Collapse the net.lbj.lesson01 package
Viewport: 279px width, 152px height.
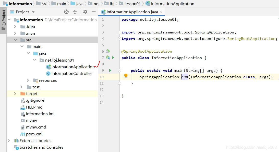pyautogui.click(x=35, y=60)
